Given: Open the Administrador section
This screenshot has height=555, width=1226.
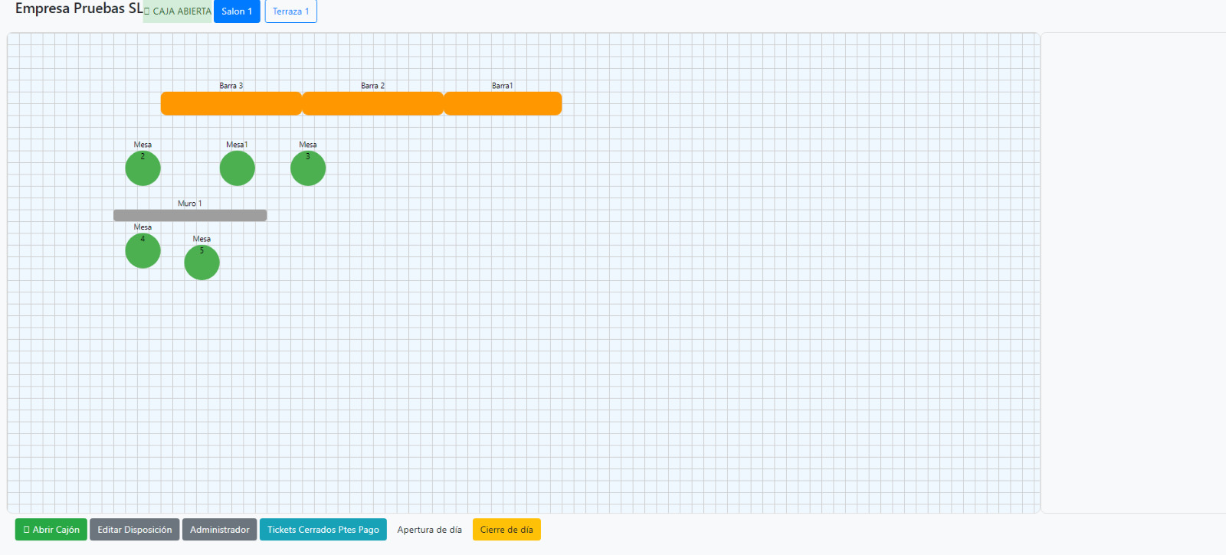Looking at the screenshot, I should click(x=219, y=530).
